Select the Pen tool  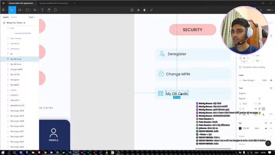(35, 10)
